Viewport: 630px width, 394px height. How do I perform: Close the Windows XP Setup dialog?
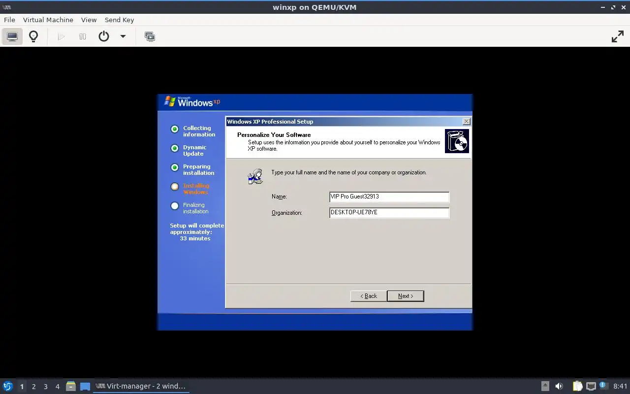pyautogui.click(x=466, y=121)
